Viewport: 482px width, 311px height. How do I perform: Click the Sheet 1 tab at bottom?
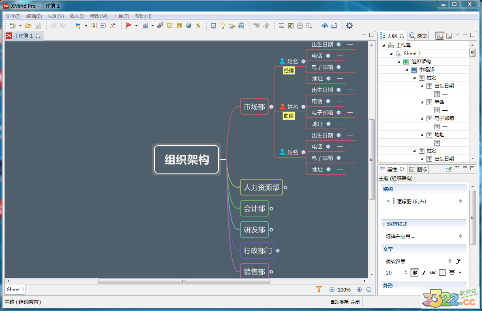(15, 289)
